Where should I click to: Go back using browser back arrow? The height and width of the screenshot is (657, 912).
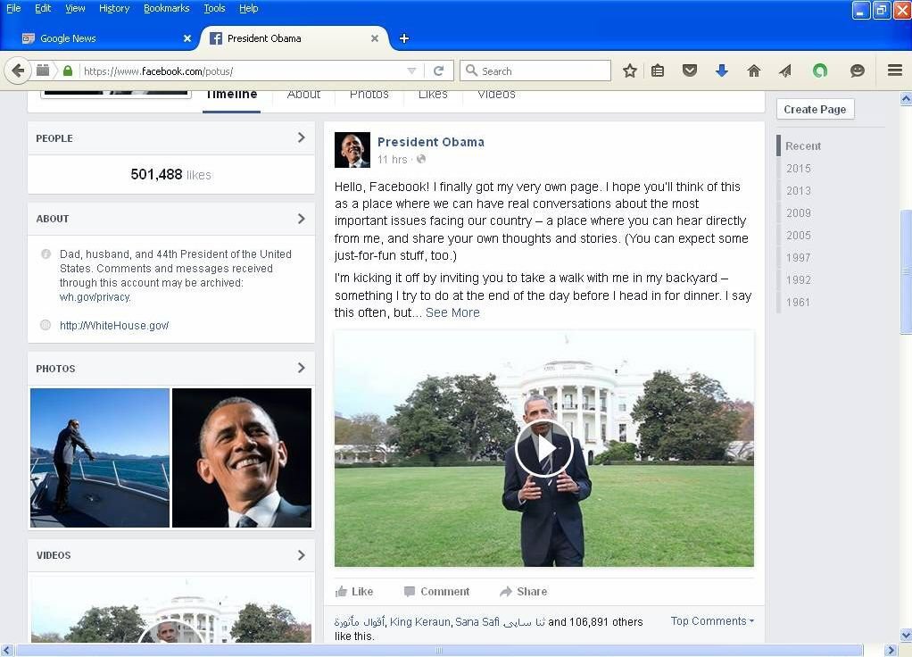(18, 71)
